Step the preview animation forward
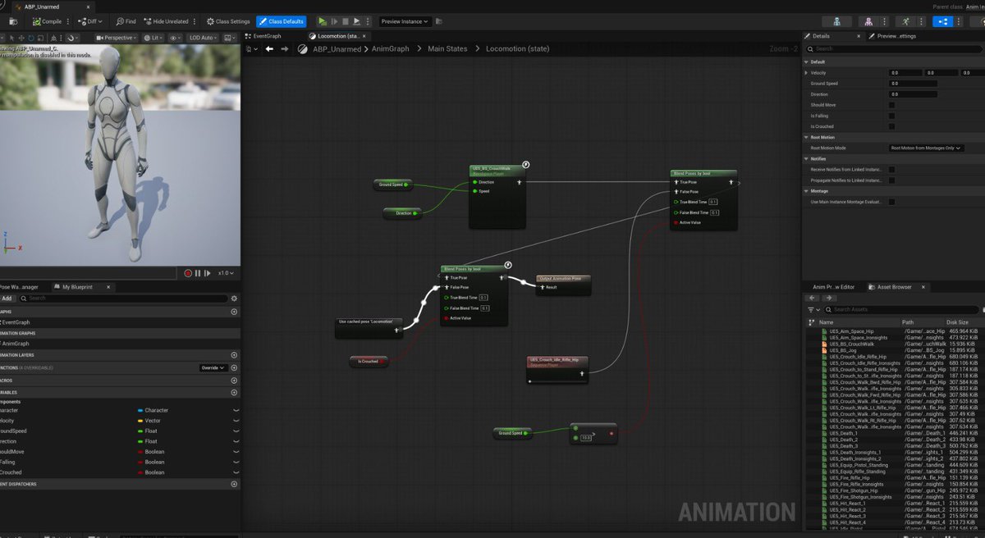 click(208, 272)
